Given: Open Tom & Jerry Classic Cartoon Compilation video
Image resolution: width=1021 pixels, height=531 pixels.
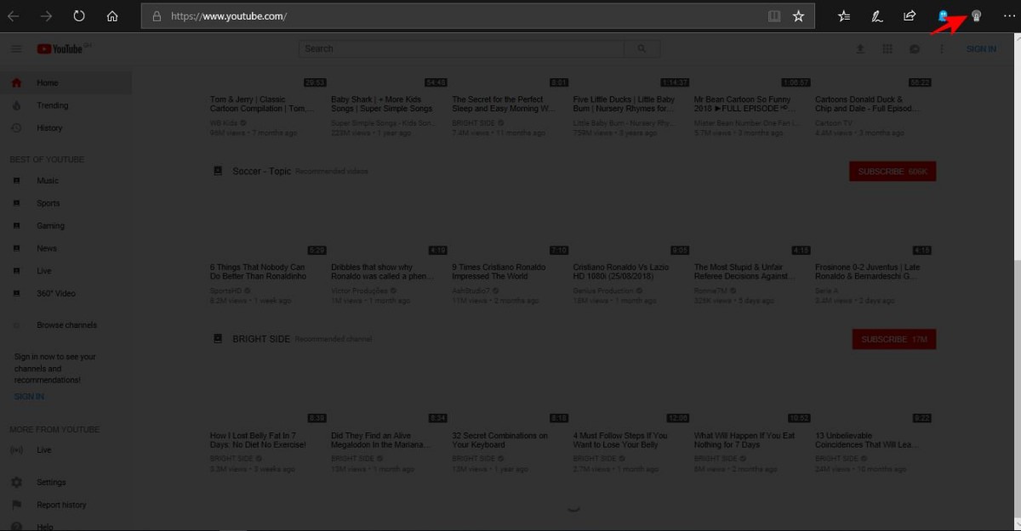Looking at the screenshot, I should 261,105.
